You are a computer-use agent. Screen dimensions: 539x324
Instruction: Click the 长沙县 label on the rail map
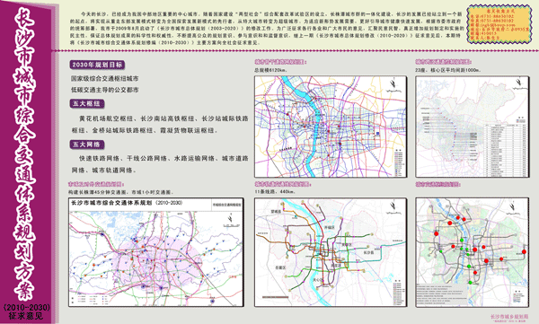click(x=368, y=252)
